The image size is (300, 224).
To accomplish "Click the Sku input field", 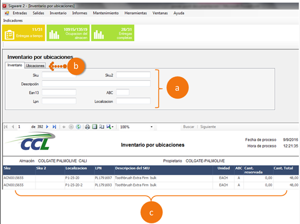I will (x=59, y=75).
